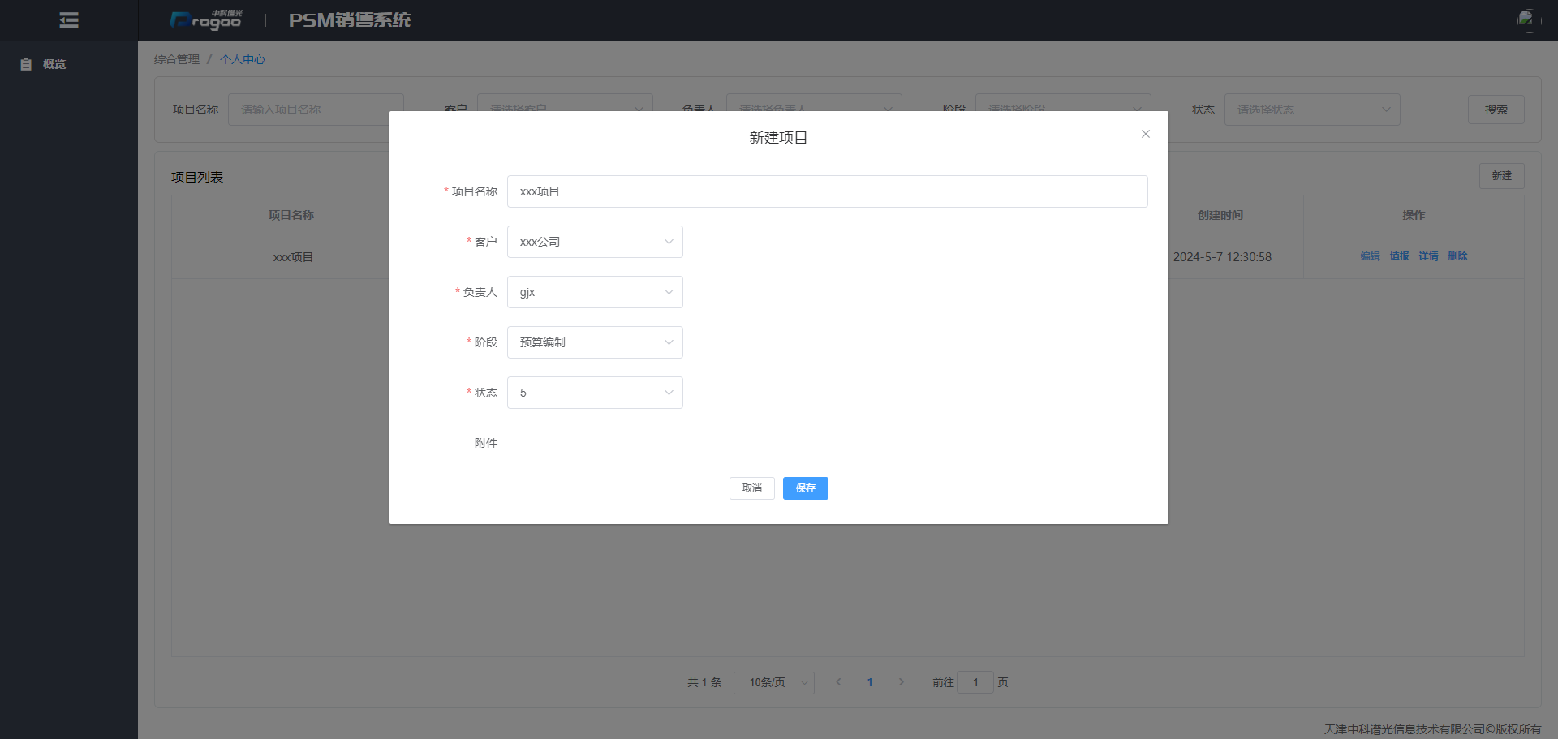
Task: Click the 编辑 link in the row
Action: [x=1370, y=256]
